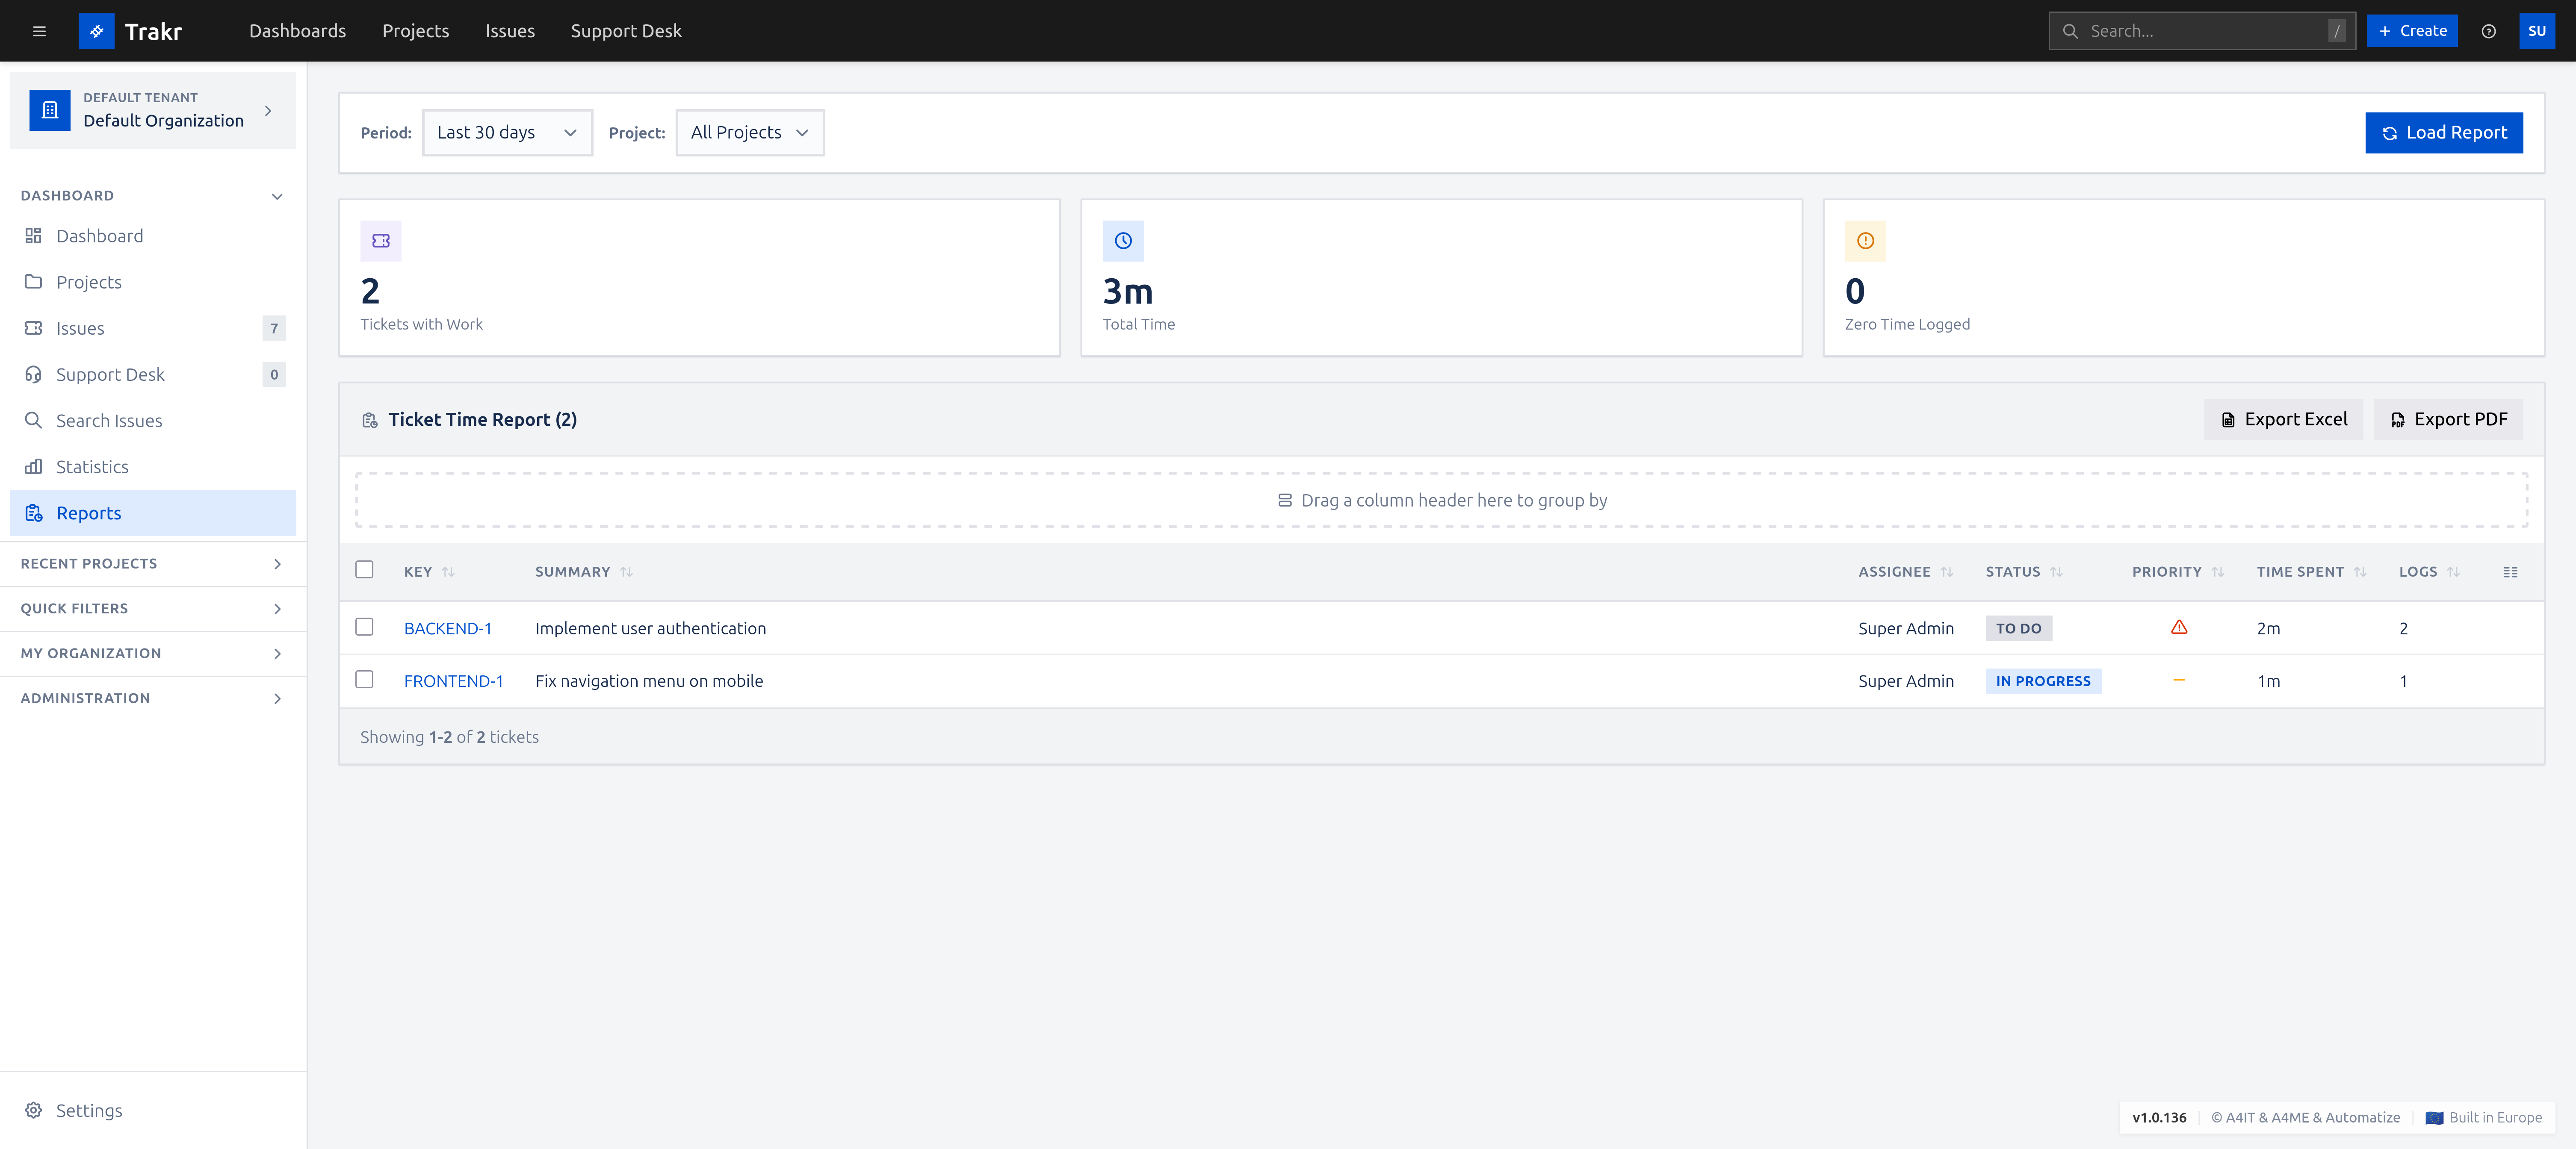Screen dimensions: 2576x1149
Task: Check the BACKEND-1 row checkbox
Action: pos(364,627)
